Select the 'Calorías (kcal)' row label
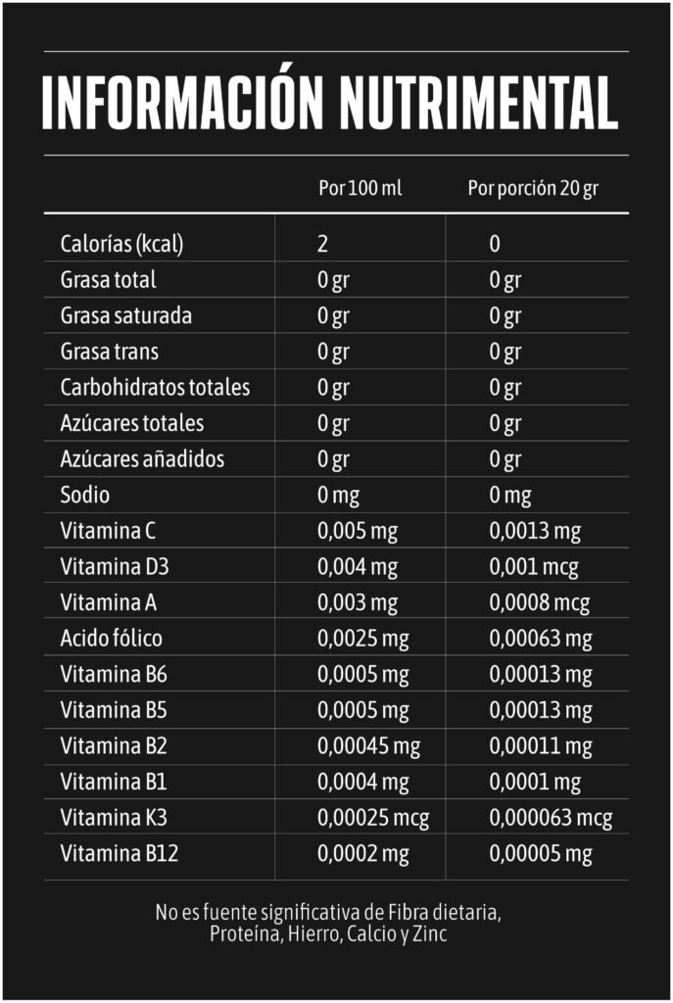The image size is (673, 1003). click(x=121, y=244)
